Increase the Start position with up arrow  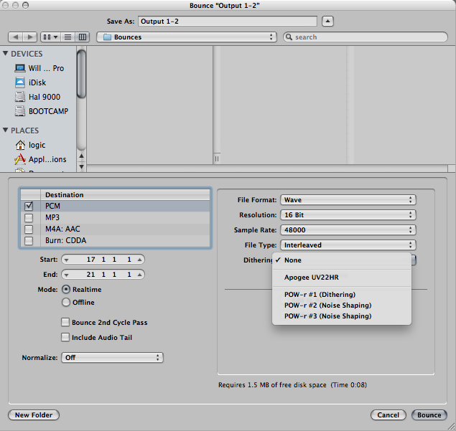coord(139,260)
